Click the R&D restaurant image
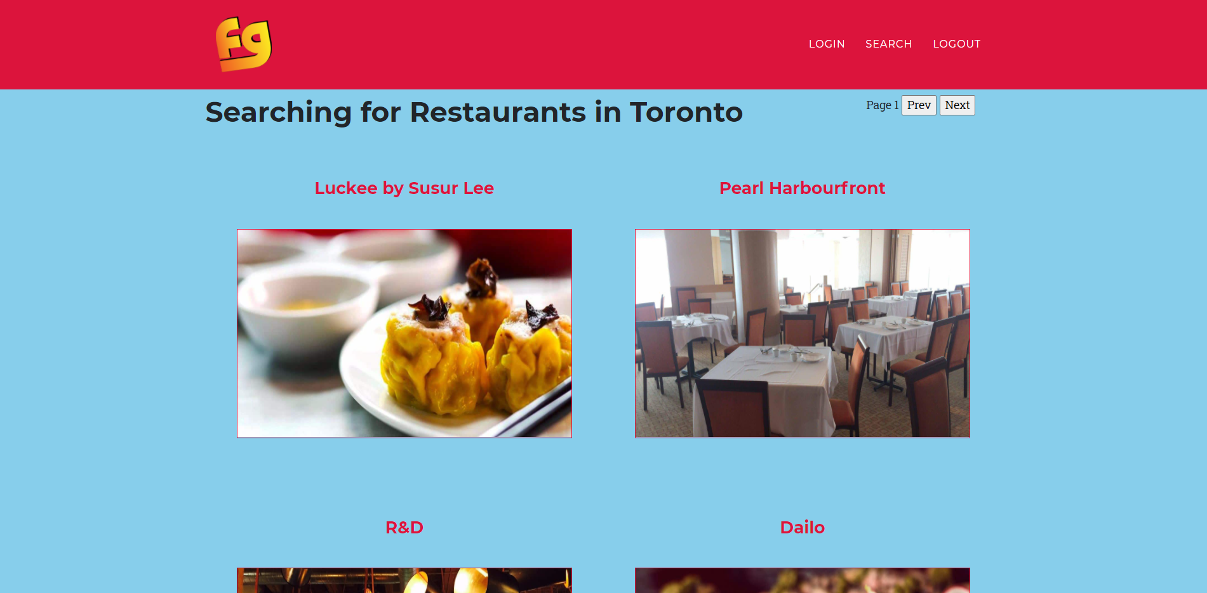Screen dimensions: 1207x593 pos(404,580)
